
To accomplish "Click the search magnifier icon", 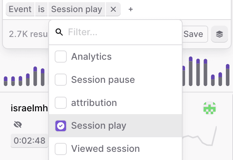I will point(59,33).
